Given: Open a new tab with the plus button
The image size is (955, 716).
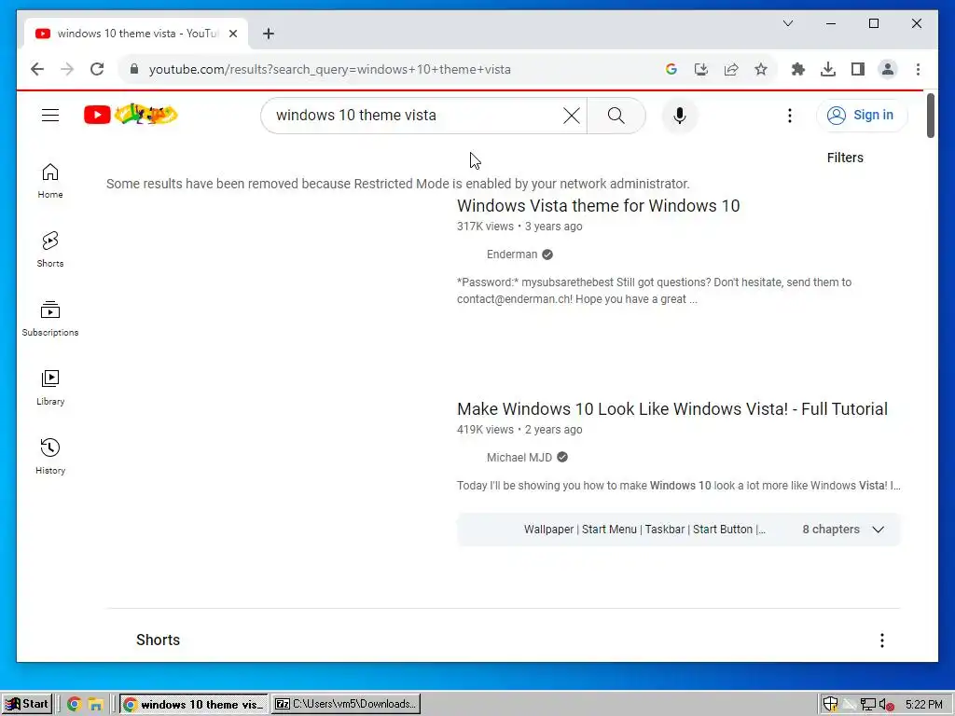Looking at the screenshot, I should 269,34.
